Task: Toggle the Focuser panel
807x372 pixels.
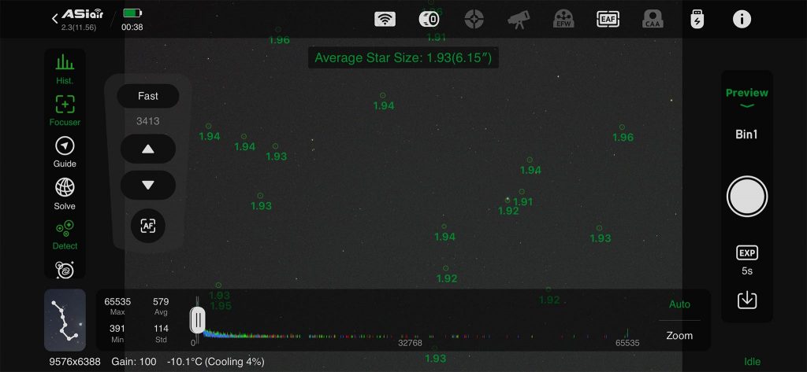Action: pos(65,109)
